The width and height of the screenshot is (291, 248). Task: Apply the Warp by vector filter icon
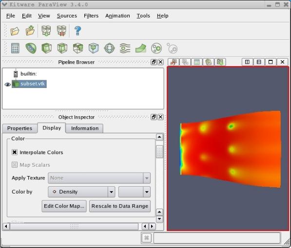(141, 48)
